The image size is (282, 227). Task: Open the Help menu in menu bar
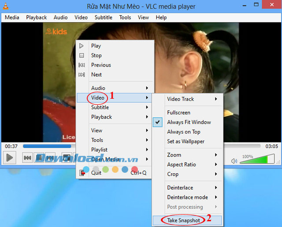coord(161,18)
